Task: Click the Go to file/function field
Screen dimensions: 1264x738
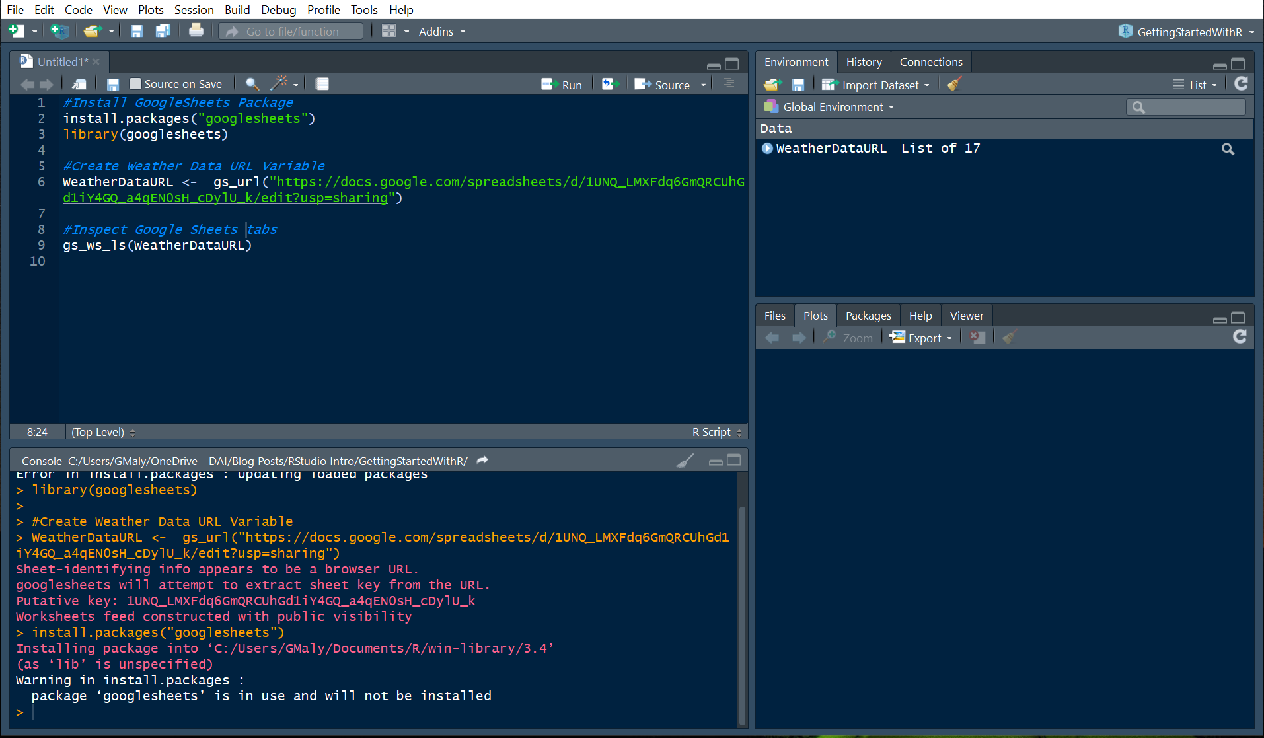Action: coord(291,31)
